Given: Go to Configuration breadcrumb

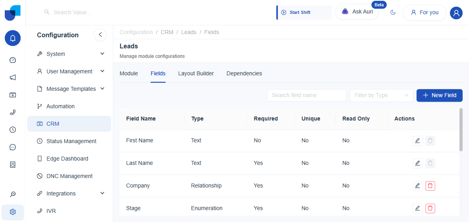Looking at the screenshot, I should click(136, 32).
